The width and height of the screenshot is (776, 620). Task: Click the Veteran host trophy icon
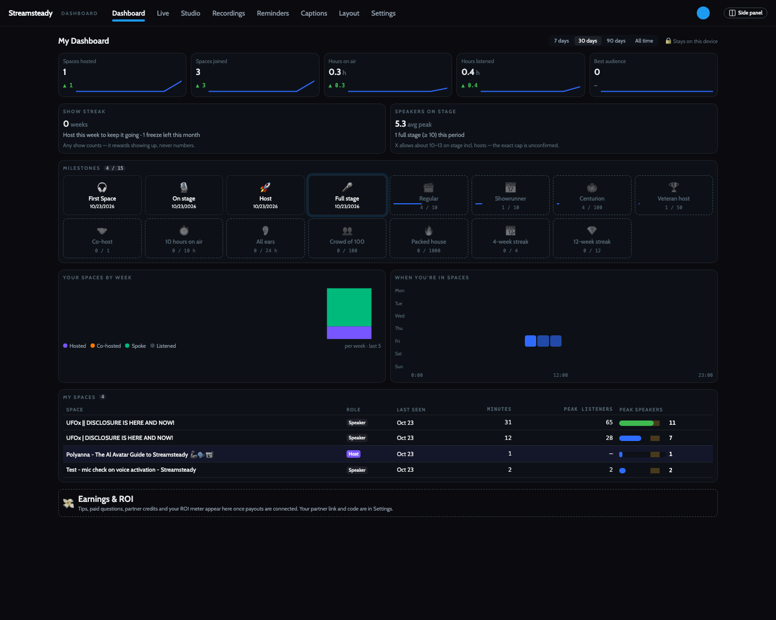click(x=674, y=187)
